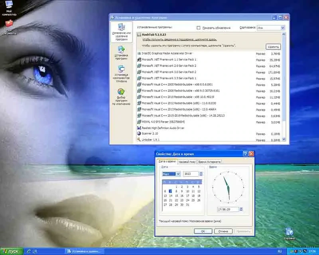Toggle the Show updates checkbox
319x255 pixels.
tap(198, 27)
